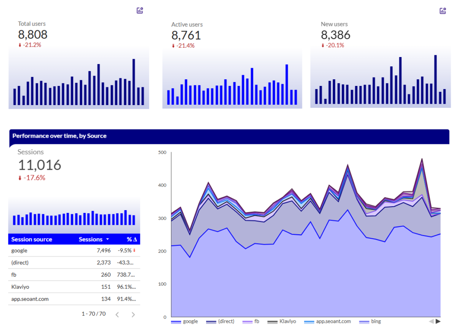This screenshot has width=456, height=334.
Task: Click the Session source column header
Action: coord(32,240)
